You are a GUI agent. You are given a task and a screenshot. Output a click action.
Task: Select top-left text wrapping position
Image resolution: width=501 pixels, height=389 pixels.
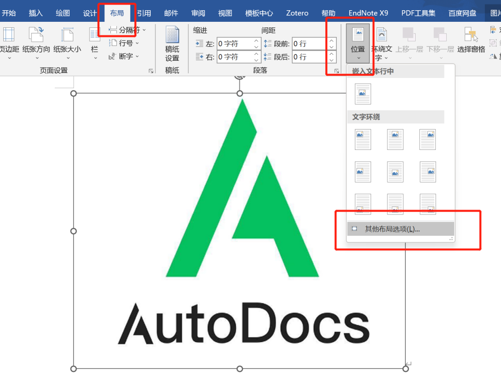click(x=363, y=139)
